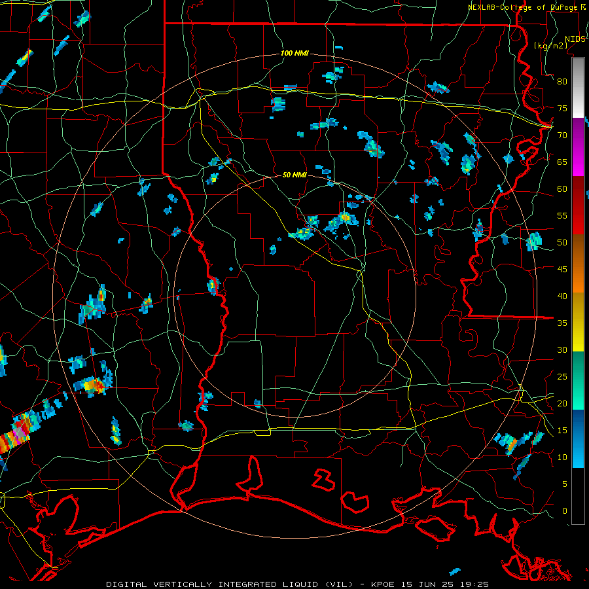
Task: Select the red segment of the color scale
Action: [x=578, y=205]
